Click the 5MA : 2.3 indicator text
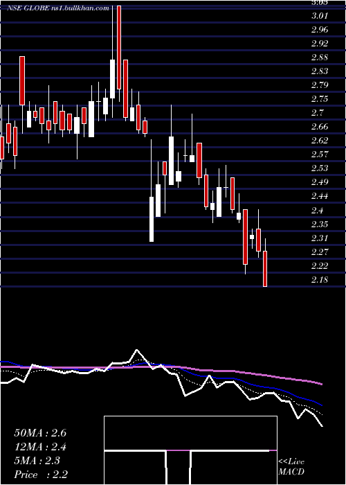Image resolution: width=346 pixels, height=485 pixels. point(37,461)
